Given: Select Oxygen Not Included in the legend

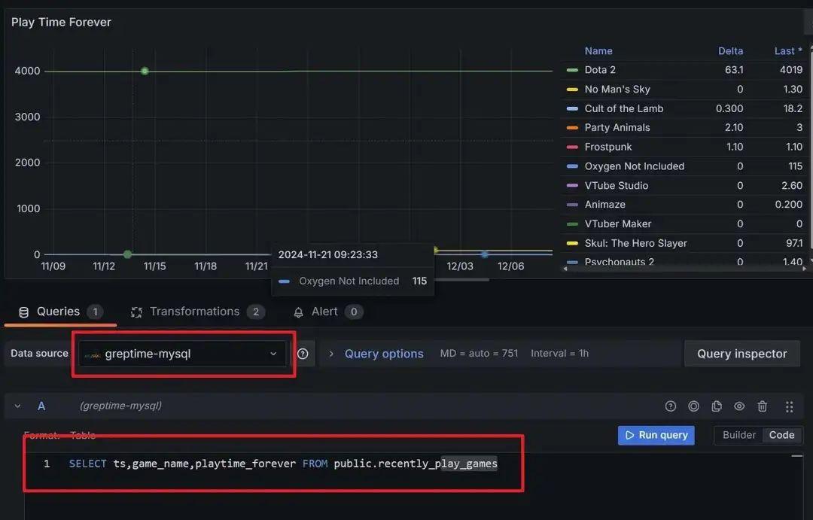Looking at the screenshot, I should (634, 166).
